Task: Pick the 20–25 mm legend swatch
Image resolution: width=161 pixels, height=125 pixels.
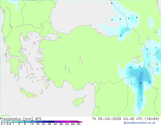Action: click(45, 122)
